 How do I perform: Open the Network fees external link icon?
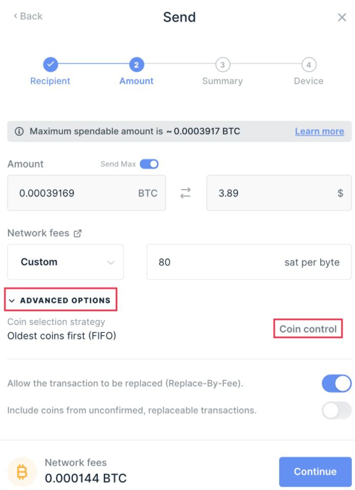tap(77, 233)
